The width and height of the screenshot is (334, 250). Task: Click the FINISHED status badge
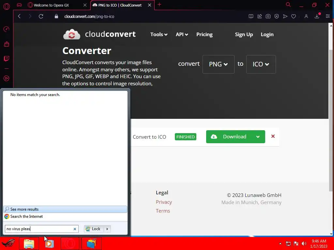186,137
